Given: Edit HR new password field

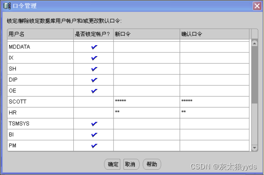Looking at the screenshot, I should coord(147,113).
